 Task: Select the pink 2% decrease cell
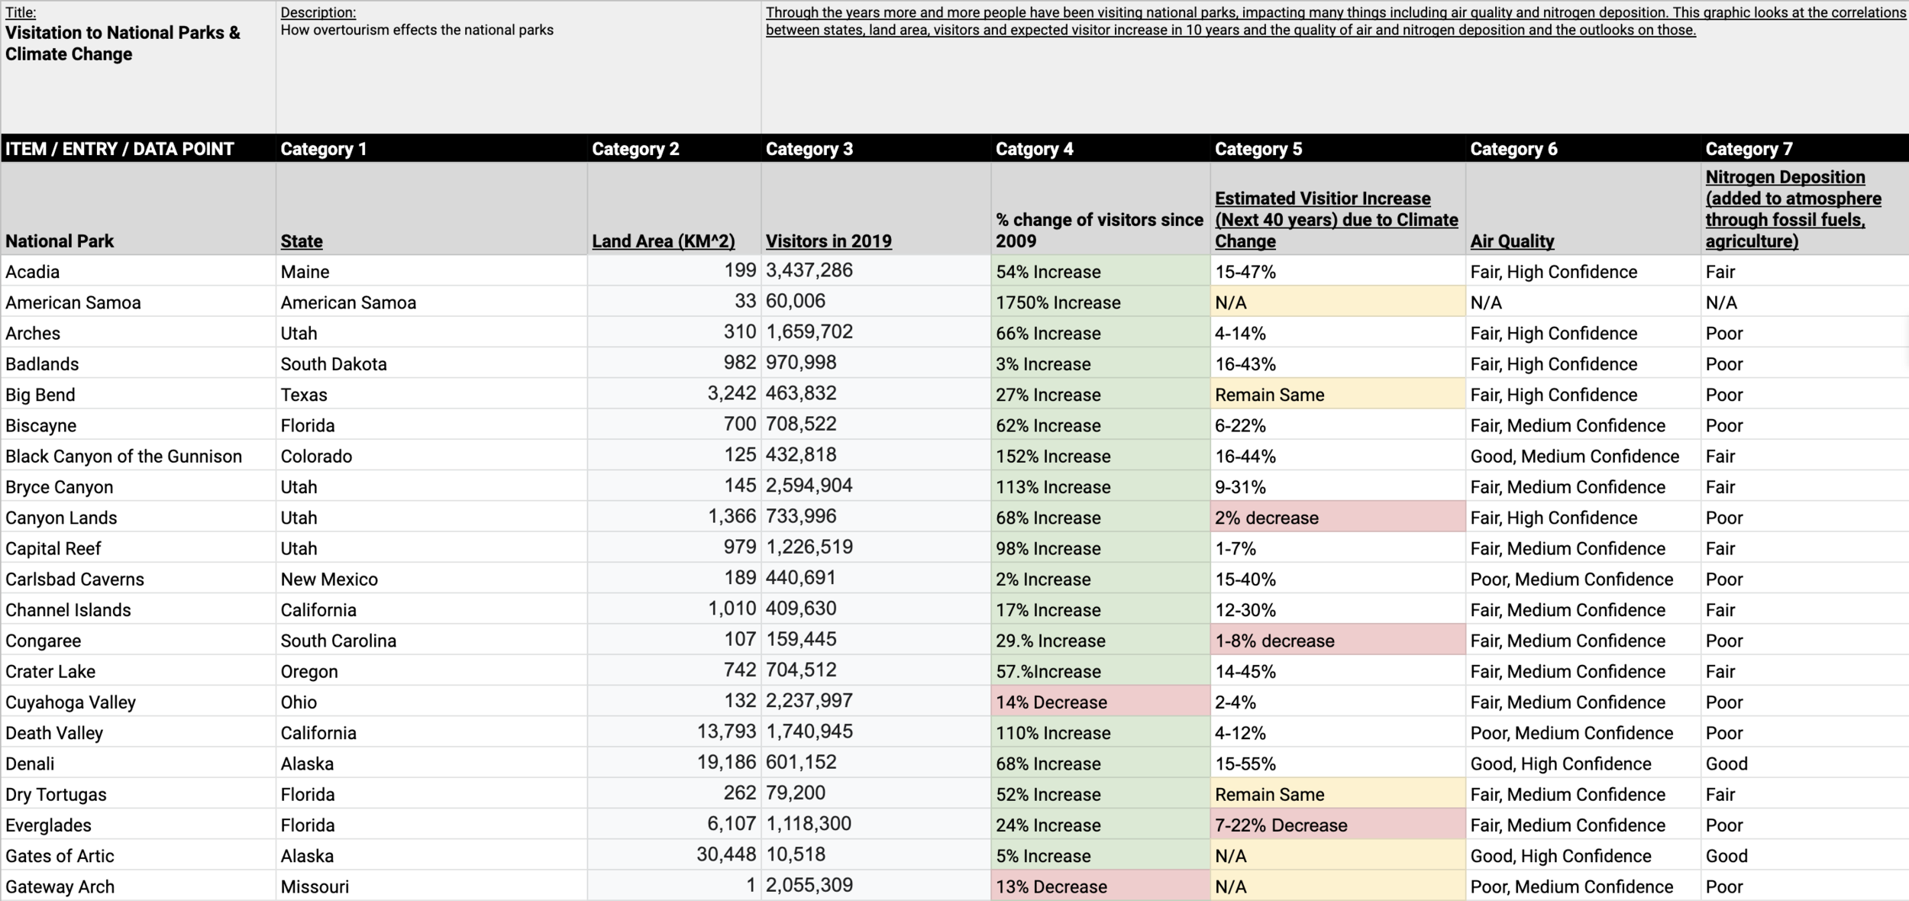[1267, 518]
